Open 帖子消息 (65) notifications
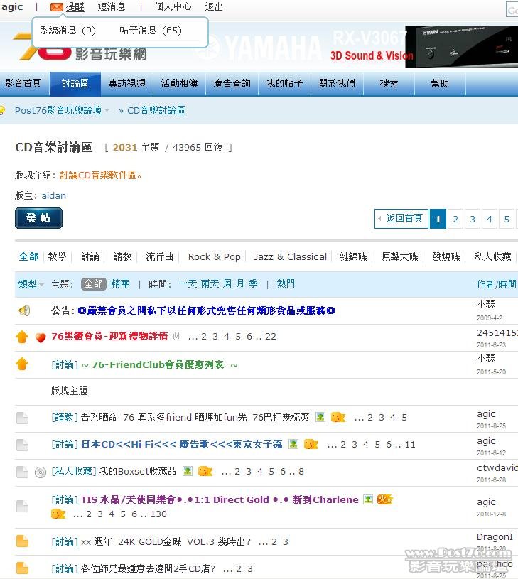The height and width of the screenshot is (579, 518). 151,31
